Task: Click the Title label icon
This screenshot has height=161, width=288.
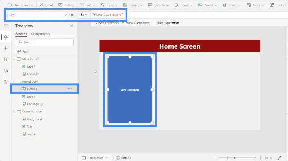Action: (23, 127)
